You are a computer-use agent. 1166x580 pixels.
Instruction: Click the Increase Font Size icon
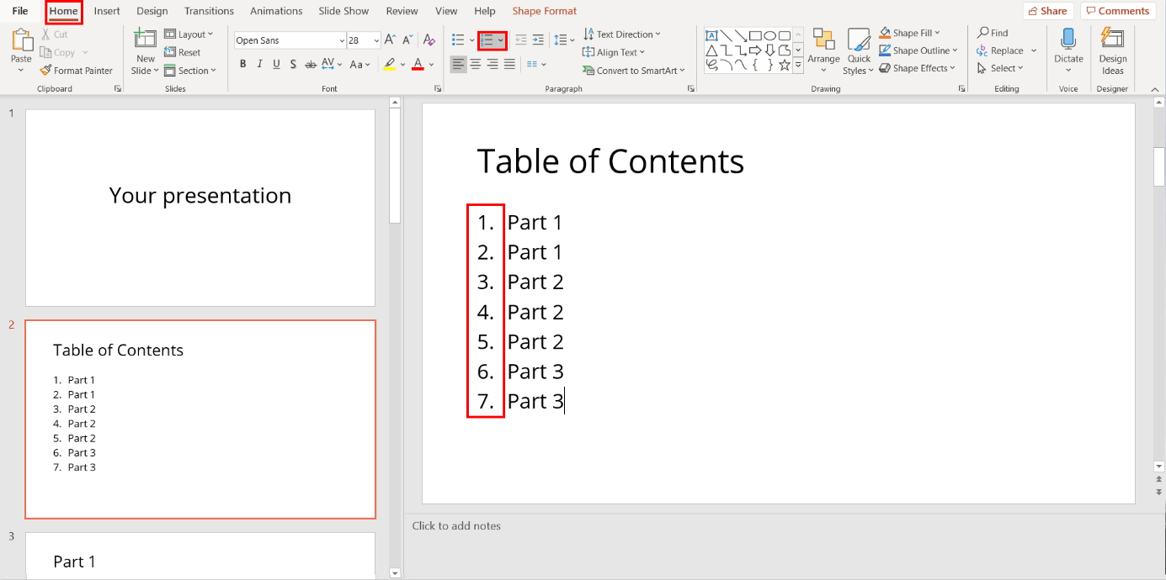tap(389, 39)
